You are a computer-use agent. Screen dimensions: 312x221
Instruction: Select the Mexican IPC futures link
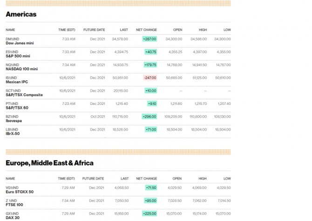pyautogui.click(x=17, y=82)
